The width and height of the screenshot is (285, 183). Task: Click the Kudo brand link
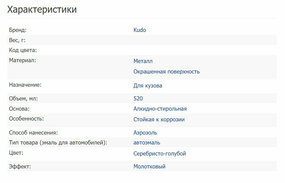(x=139, y=30)
